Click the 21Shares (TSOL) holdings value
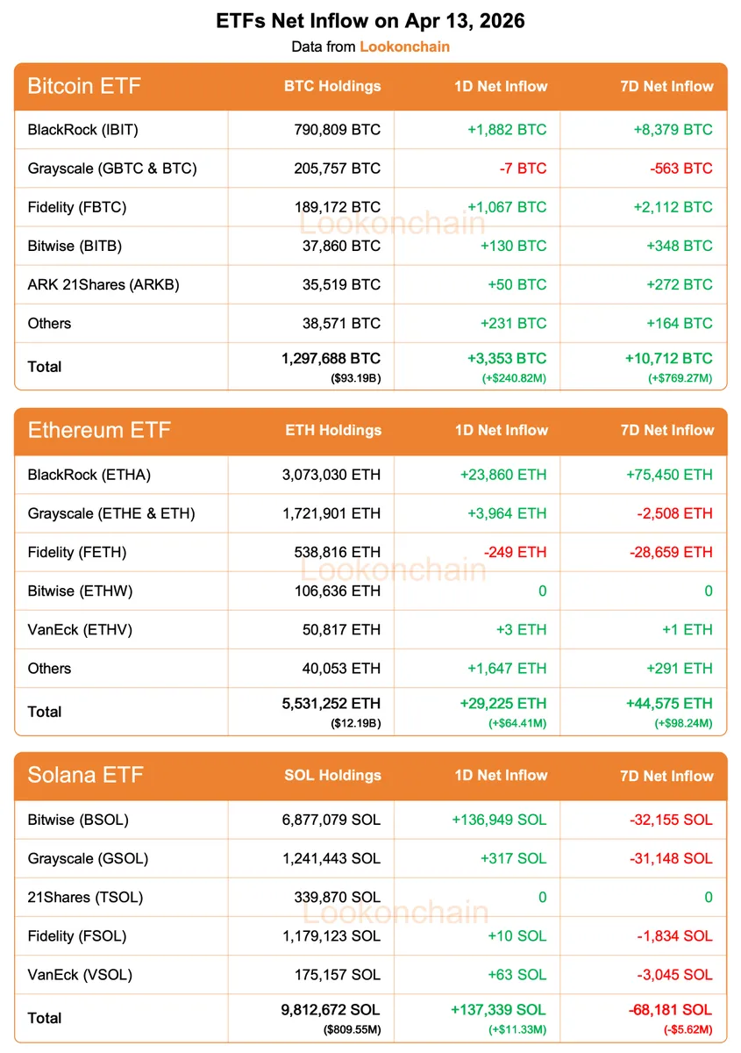This screenshot has height=1053, width=741. [x=338, y=897]
